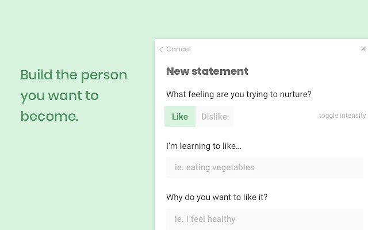Select the Like feeling option
368x230 pixels.
pos(180,117)
